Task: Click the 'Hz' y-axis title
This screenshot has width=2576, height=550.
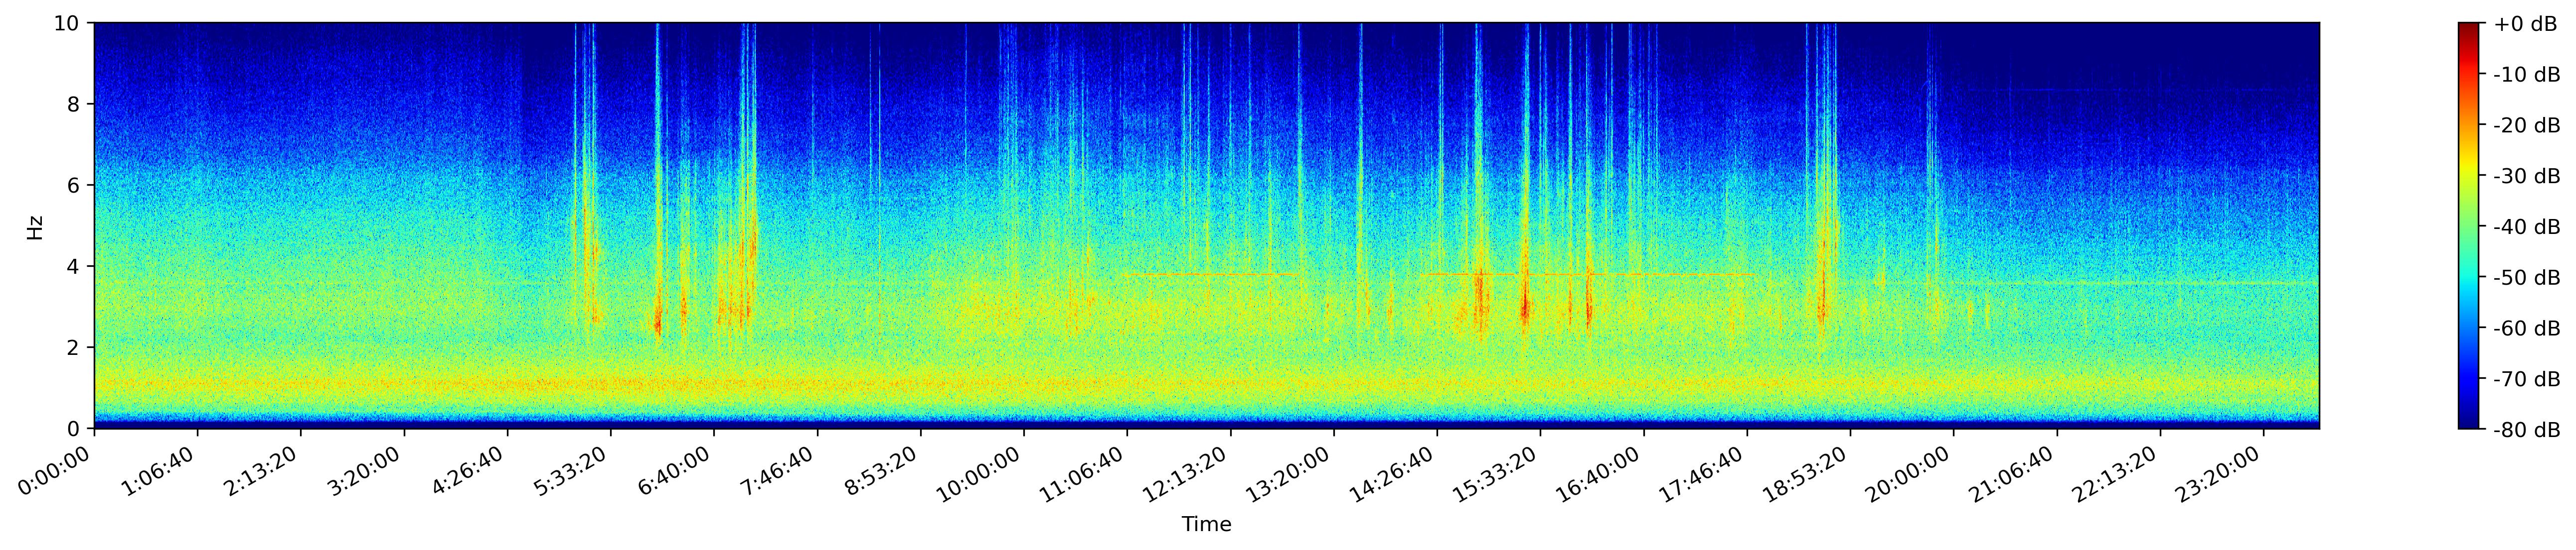Action: [x=35, y=226]
